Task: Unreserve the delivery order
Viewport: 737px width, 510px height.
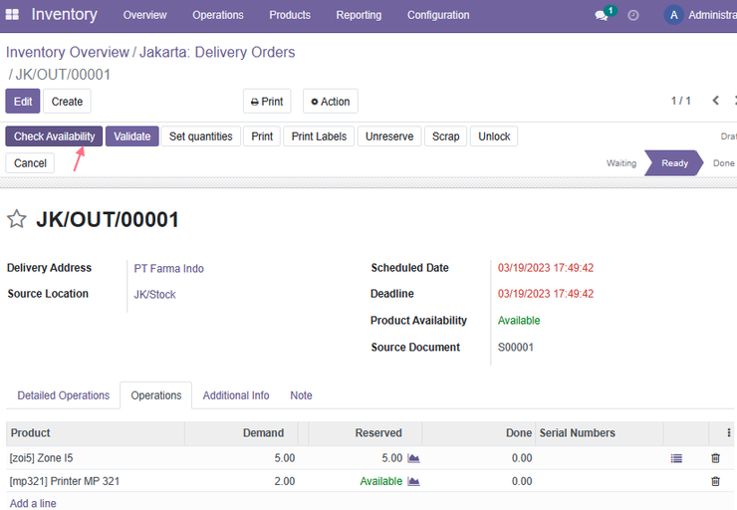Action: (389, 136)
